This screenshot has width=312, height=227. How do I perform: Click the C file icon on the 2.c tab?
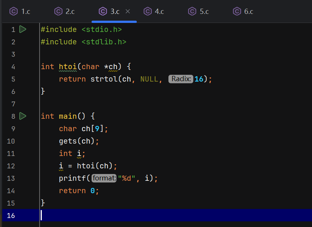(59, 11)
